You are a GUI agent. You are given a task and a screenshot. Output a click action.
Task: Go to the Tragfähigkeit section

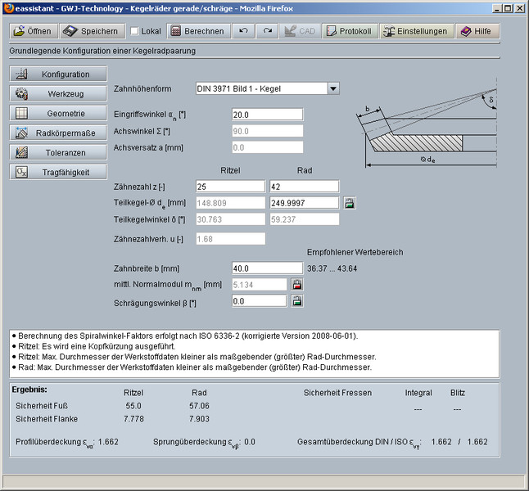coord(58,173)
